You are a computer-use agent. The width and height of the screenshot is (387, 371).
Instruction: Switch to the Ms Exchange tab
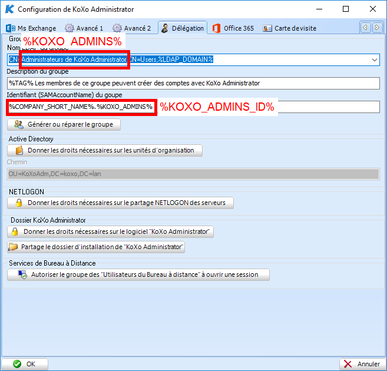(x=31, y=28)
